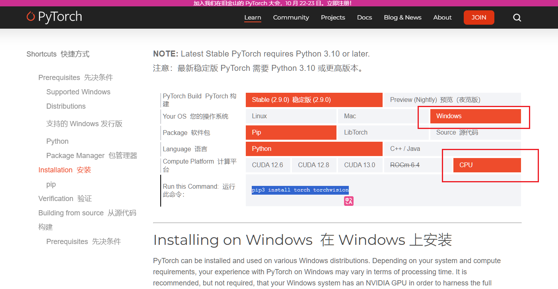Click the JOIN button

tap(479, 18)
